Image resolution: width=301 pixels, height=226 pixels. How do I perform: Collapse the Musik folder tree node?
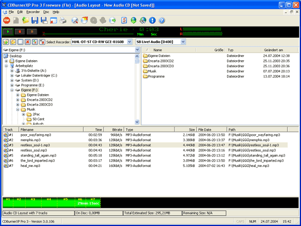point(18,109)
